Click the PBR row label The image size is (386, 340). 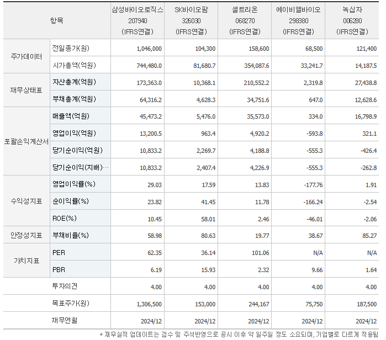point(59,270)
